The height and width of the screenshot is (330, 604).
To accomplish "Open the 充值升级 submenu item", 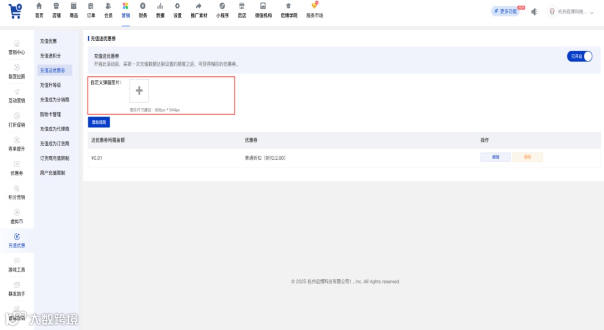I will (50, 85).
